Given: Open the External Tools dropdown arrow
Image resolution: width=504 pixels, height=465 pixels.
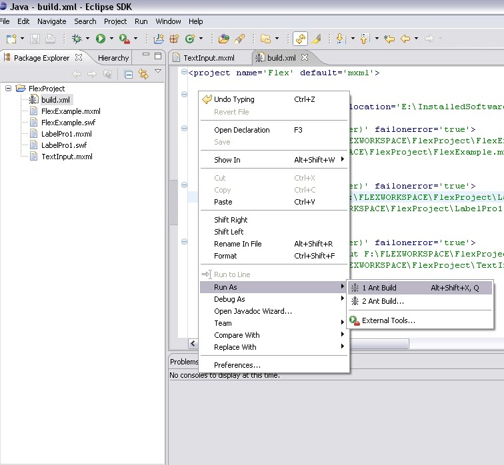Looking at the screenshot, I should point(135,39).
